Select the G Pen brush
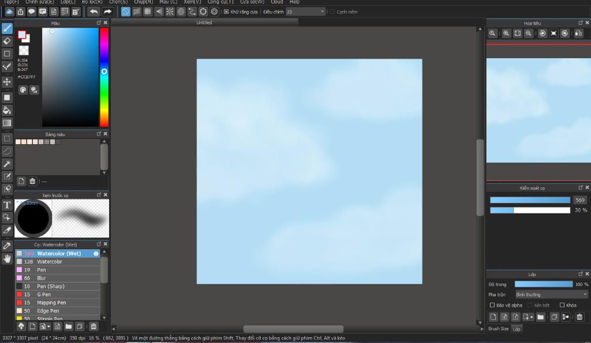The image size is (591, 343). 58,295
